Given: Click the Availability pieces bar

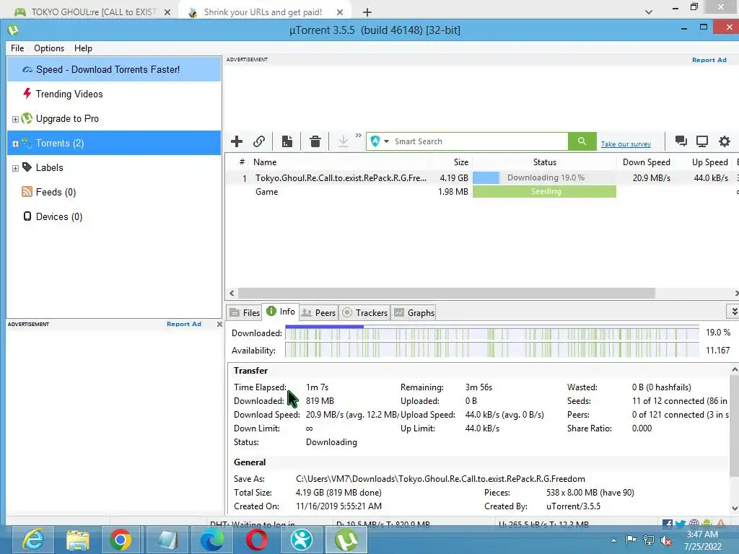Looking at the screenshot, I should [492, 350].
